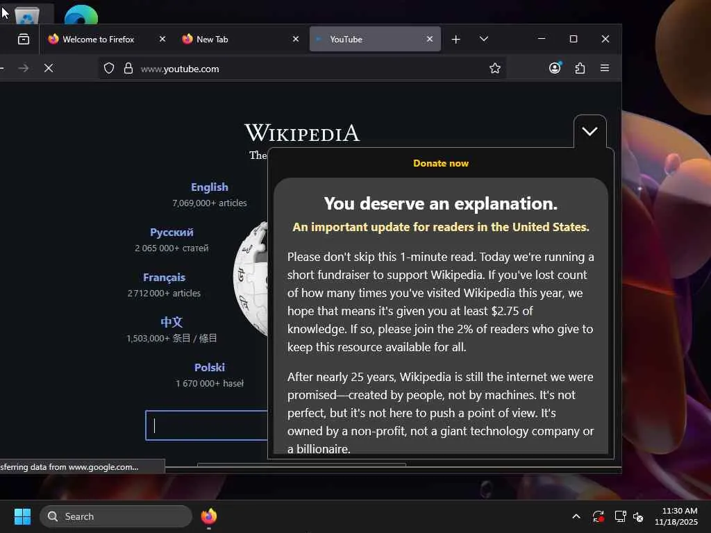Switch to Welcome to Firefox tab
Screen dimensions: 711x533
point(98,40)
